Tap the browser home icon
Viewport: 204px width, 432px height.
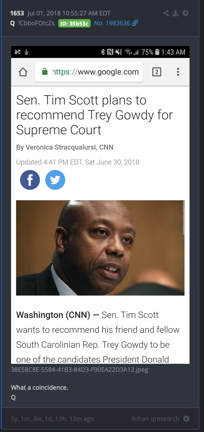click(x=23, y=72)
